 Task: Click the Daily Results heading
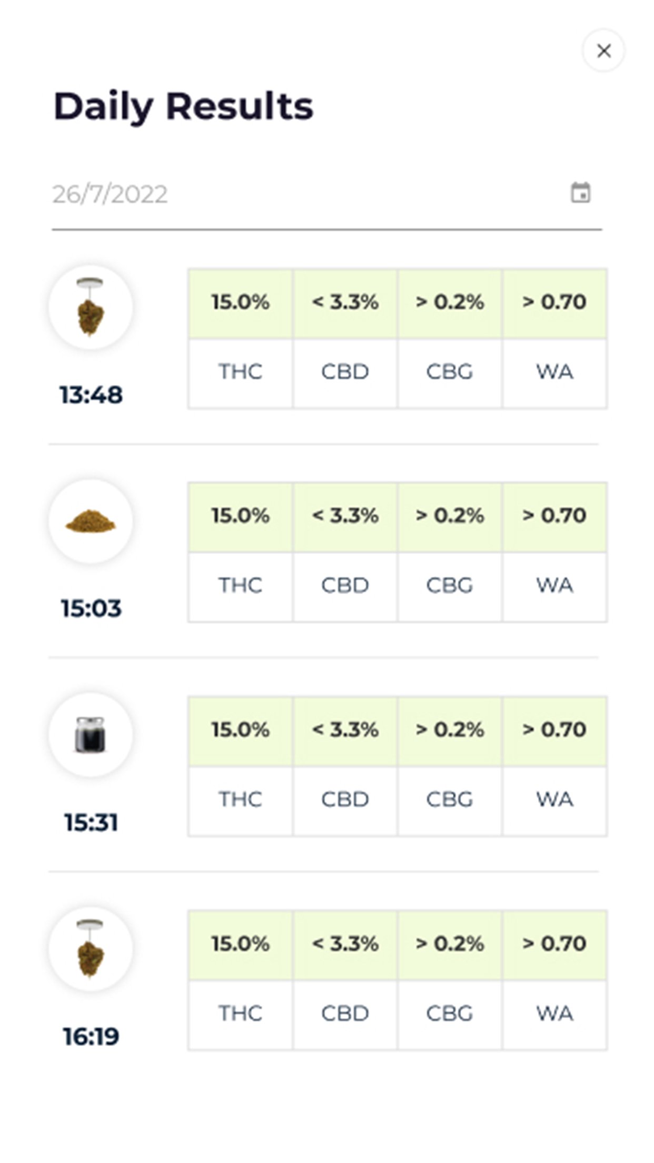click(183, 107)
